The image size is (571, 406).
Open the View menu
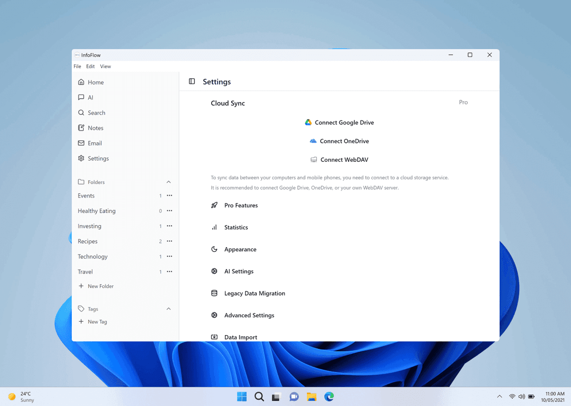pyautogui.click(x=105, y=67)
